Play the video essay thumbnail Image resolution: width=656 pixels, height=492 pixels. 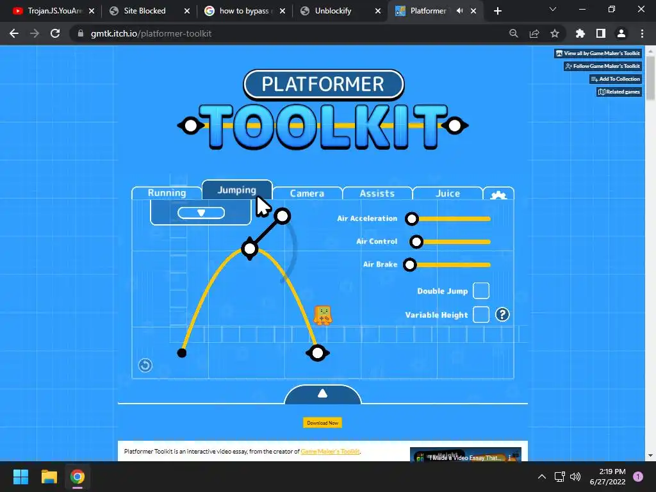click(465, 454)
